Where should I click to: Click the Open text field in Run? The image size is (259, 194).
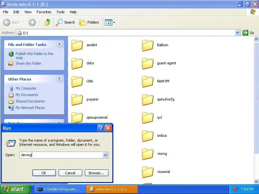pos(61,155)
